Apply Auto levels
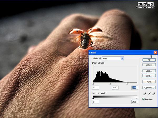This screenshot has width=158, height=118. click(x=149, y=82)
